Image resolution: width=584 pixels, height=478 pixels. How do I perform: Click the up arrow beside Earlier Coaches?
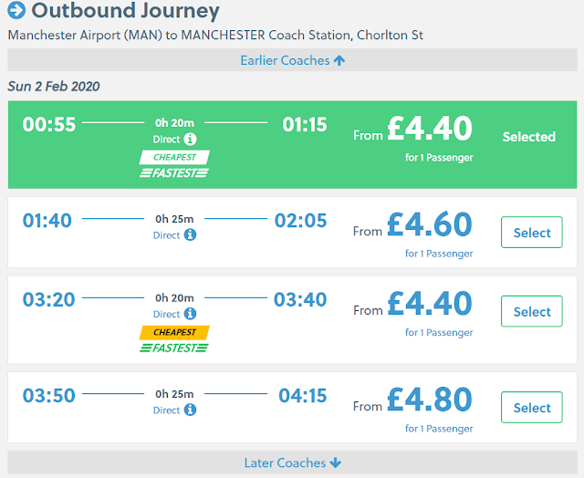pyautogui.click(x=339, y=61)
